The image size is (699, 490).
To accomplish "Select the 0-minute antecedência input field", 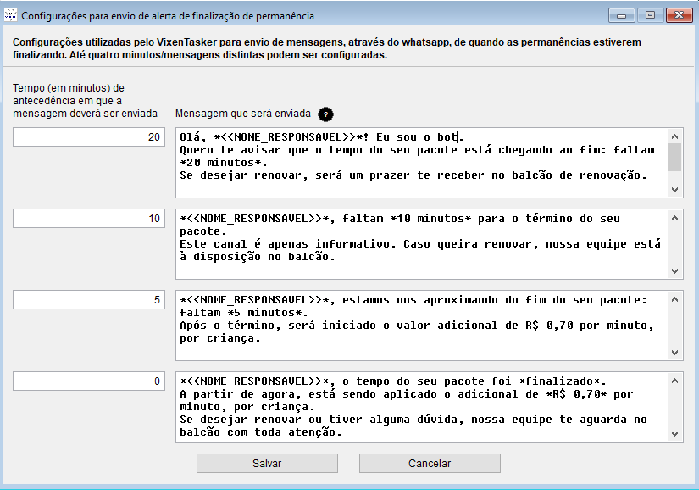I will (88, 381).
